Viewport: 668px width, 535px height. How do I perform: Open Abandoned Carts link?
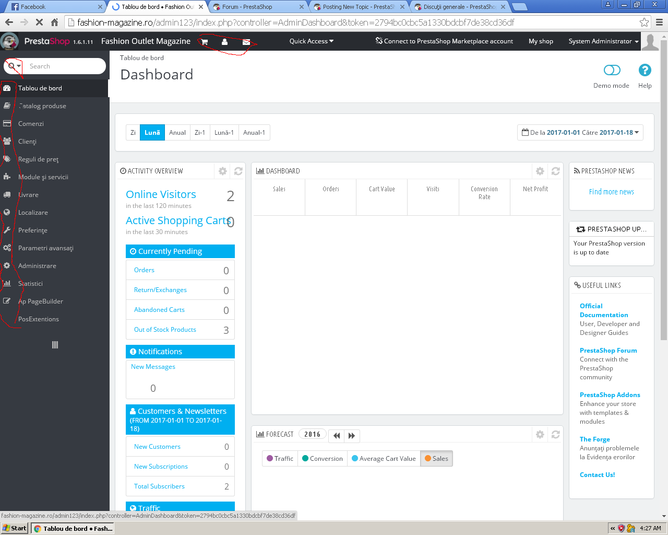pos(159,310)
